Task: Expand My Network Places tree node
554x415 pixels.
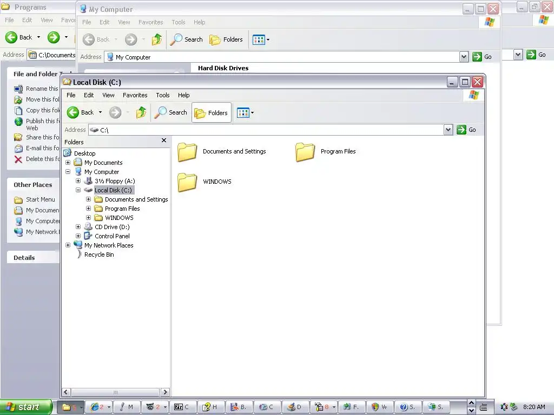Action: [68, 245]
